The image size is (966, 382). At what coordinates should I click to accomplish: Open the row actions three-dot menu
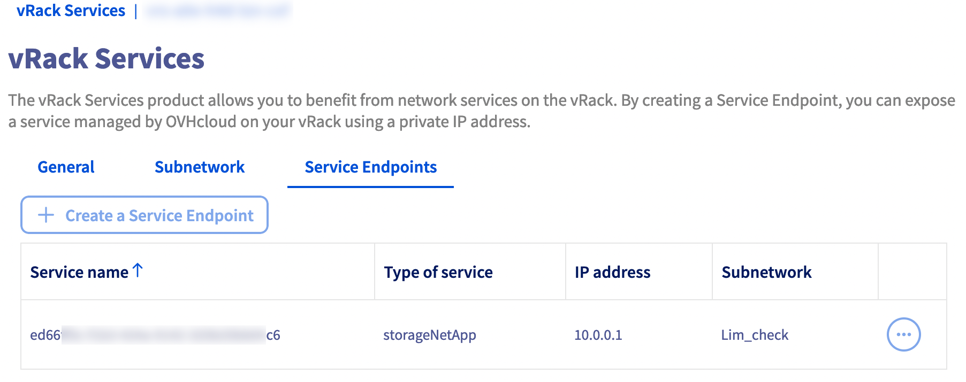tap(903, 334)
